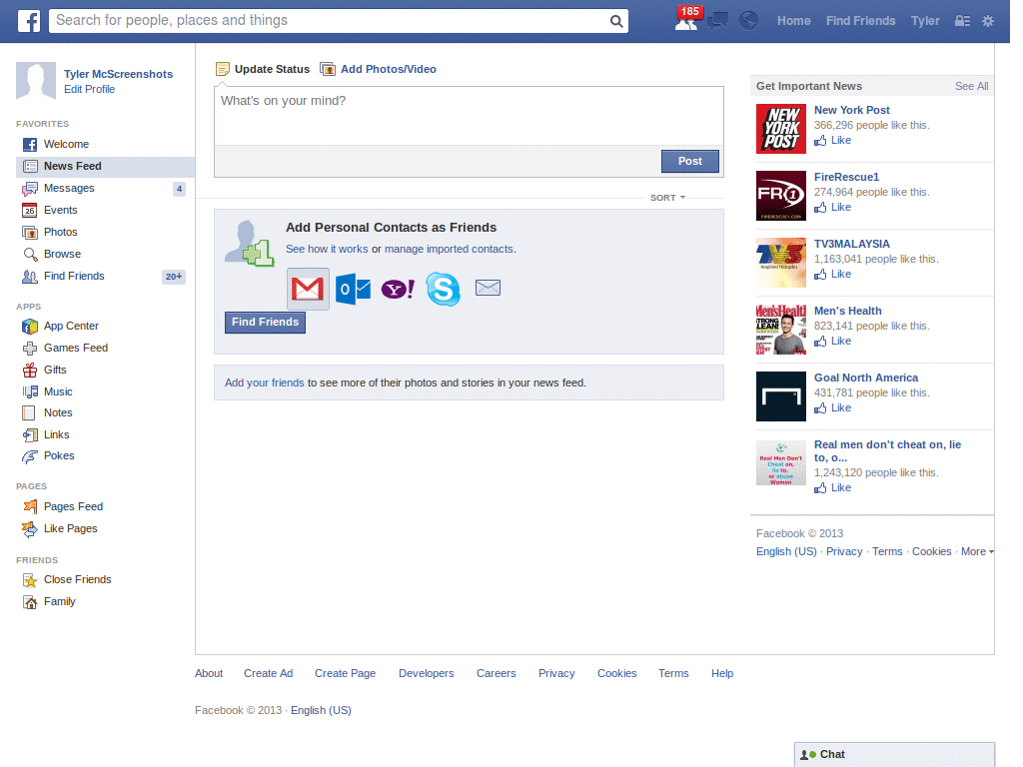1023x767 pixels.
Task: Click the Close Friends star icon
Action: 30,580
